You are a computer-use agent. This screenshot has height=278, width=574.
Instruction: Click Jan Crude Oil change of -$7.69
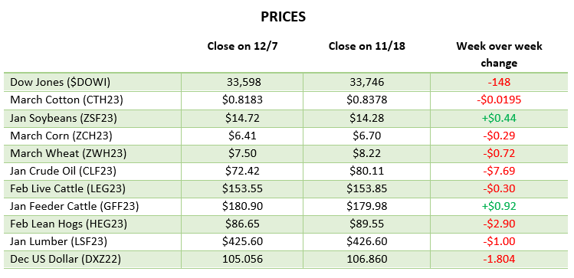pos(499,171)
